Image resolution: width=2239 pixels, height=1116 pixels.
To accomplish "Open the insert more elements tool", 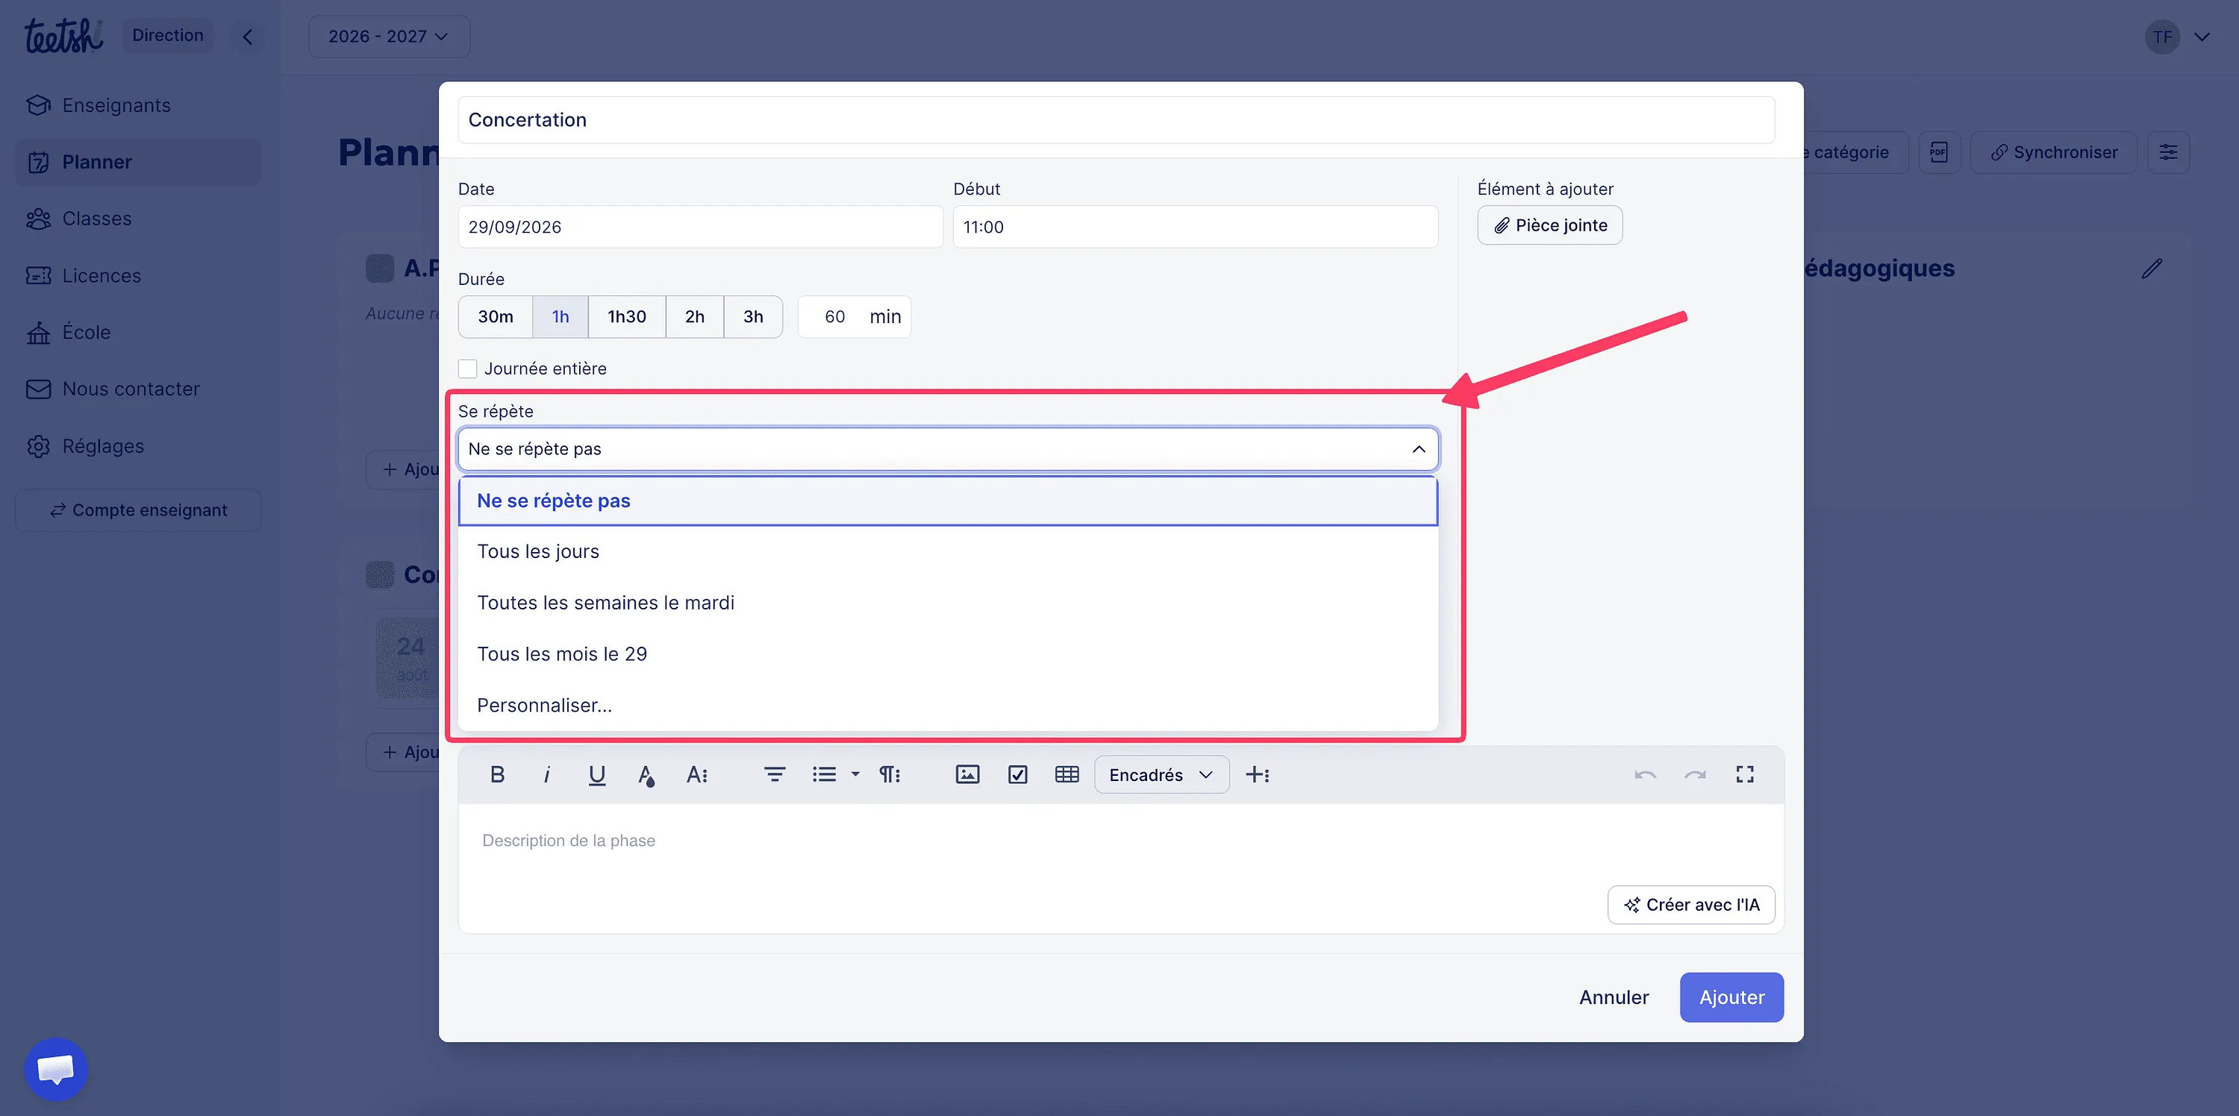I will 1258,774.
